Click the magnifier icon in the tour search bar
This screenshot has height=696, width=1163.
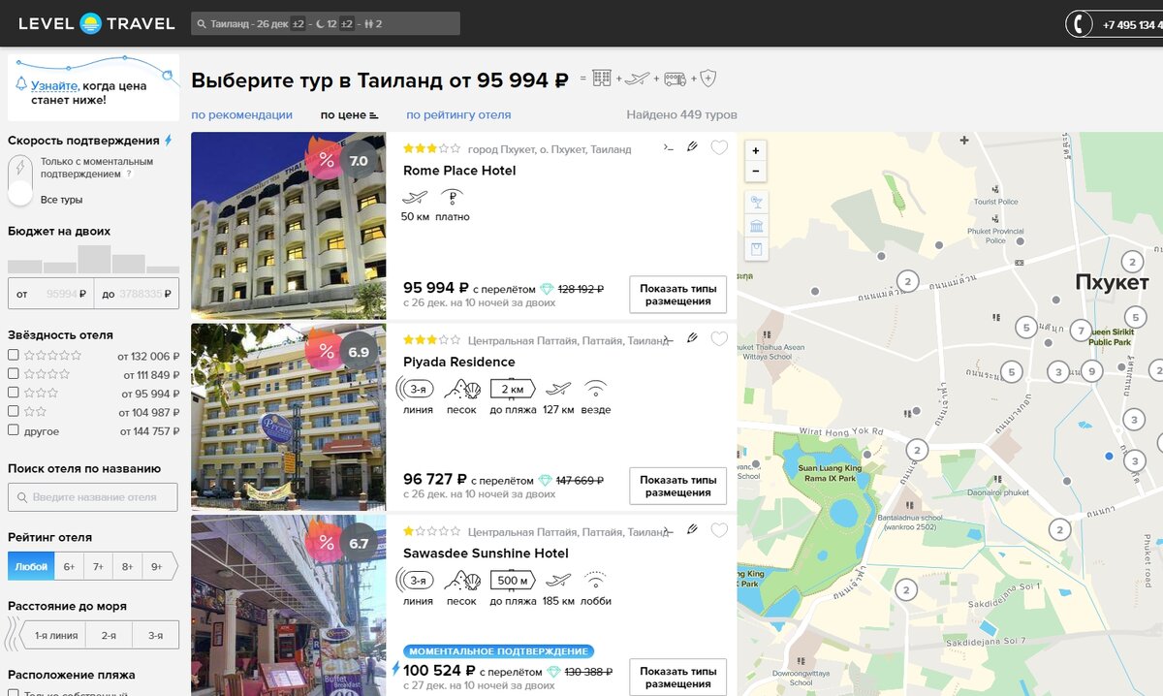(x=201, y=23)
